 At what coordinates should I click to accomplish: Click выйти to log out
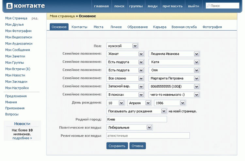[x=194, y=6]
